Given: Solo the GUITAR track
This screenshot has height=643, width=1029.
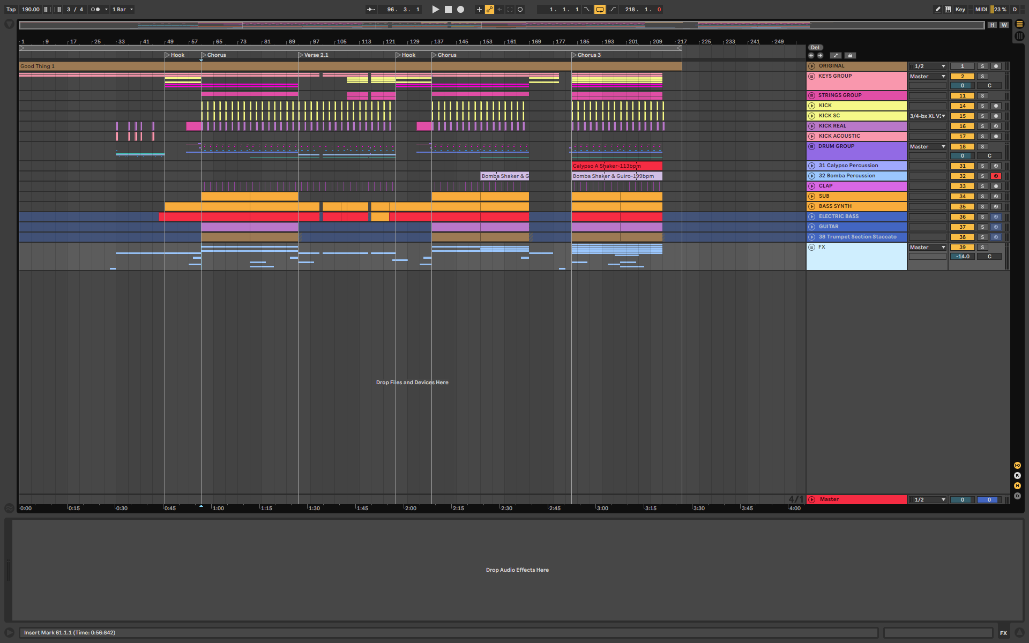Looking at the screenshot, I should tap(982, 227).
